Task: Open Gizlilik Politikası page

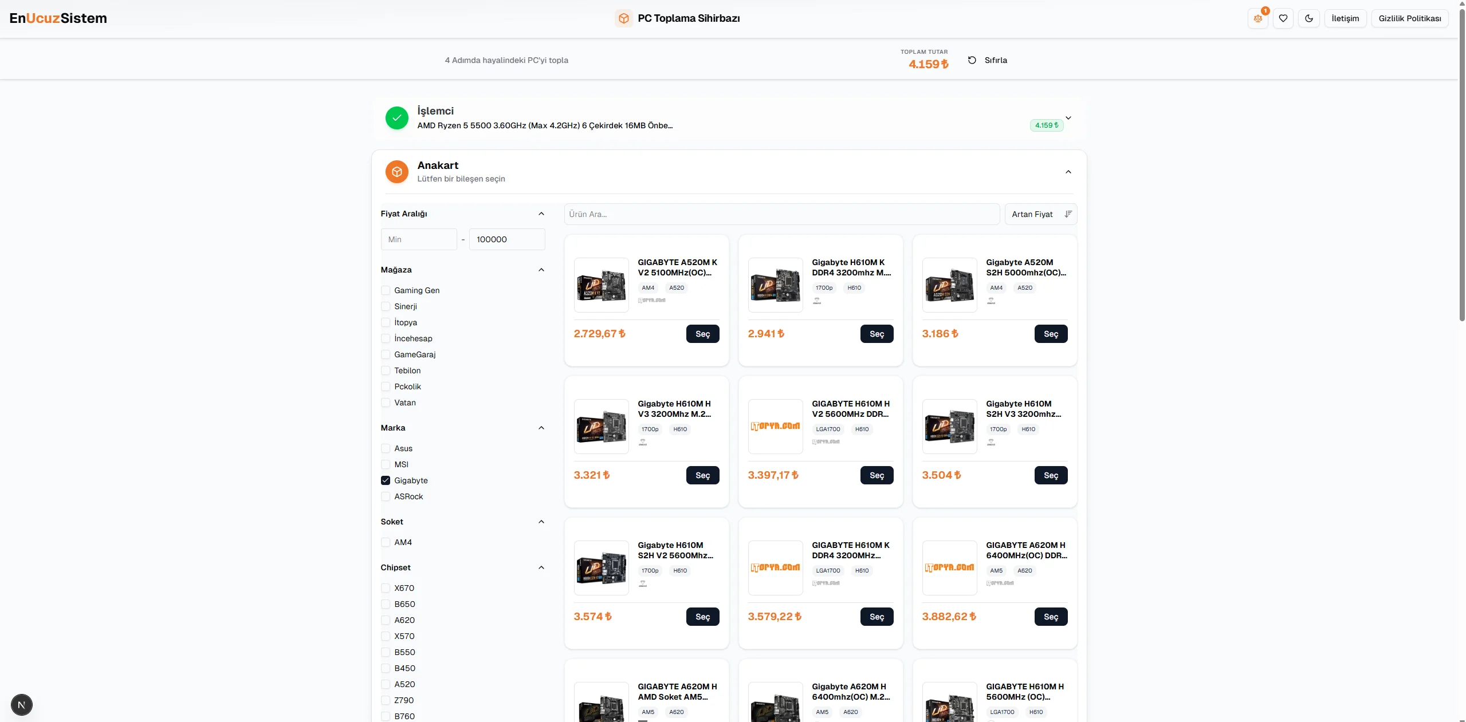Action: click(1409, 18)
